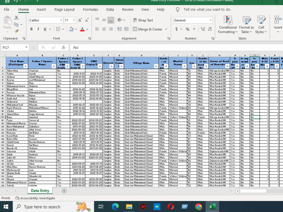Open the Village Name column filter dropdown
283x212 pixels.
[x=156, y=66]
